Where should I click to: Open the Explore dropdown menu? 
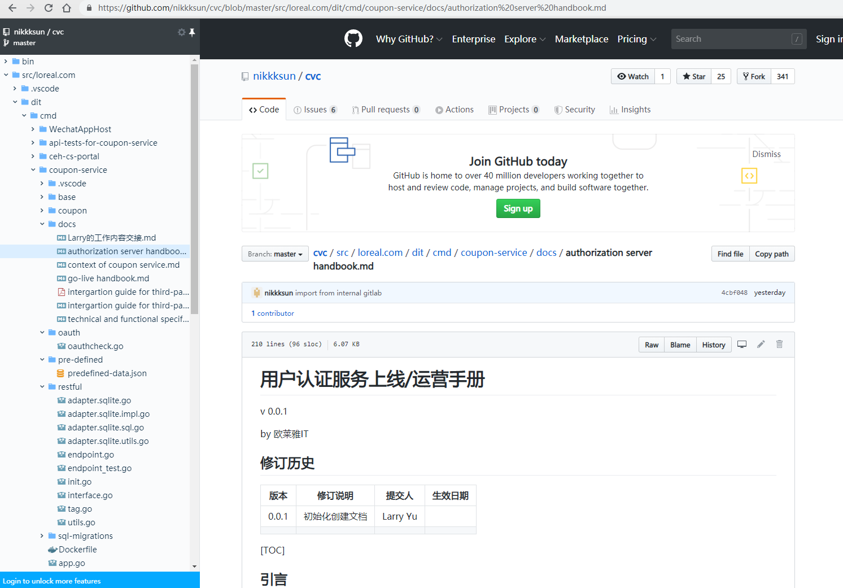click(x=525, y=39)
